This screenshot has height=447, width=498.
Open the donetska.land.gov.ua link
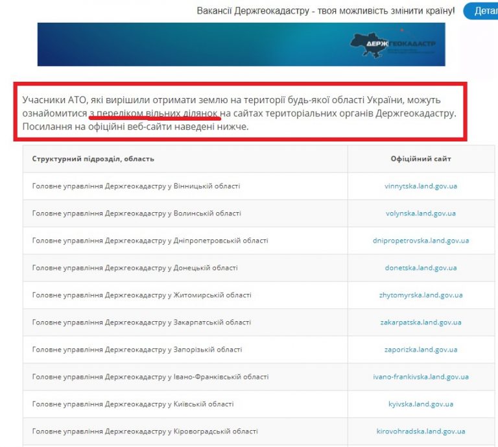coord(420,268)
